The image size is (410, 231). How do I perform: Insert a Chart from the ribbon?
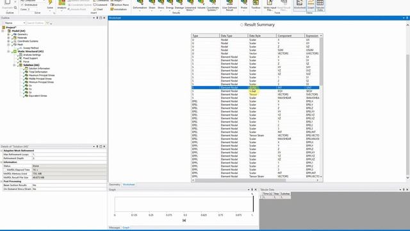(98, 9)
